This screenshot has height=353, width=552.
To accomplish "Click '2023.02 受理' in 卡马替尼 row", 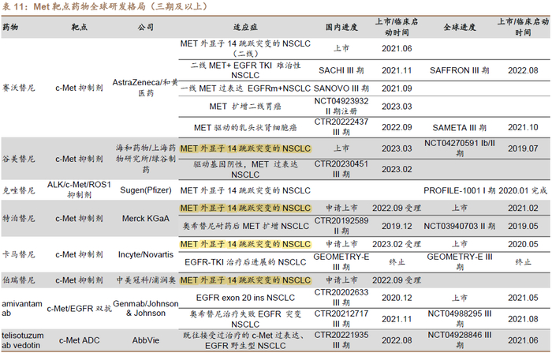I will (x=397, y=244).
